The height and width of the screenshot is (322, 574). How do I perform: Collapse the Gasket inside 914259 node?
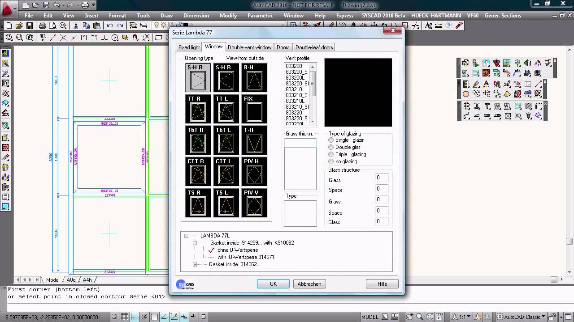pyautogui.click(x=195, y=243)
